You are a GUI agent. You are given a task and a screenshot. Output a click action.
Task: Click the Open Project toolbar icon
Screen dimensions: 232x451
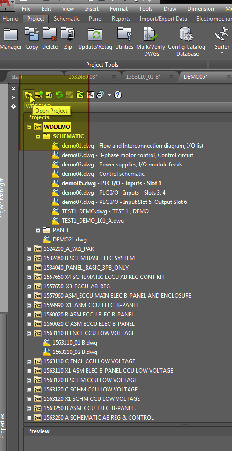click(29, 95)
